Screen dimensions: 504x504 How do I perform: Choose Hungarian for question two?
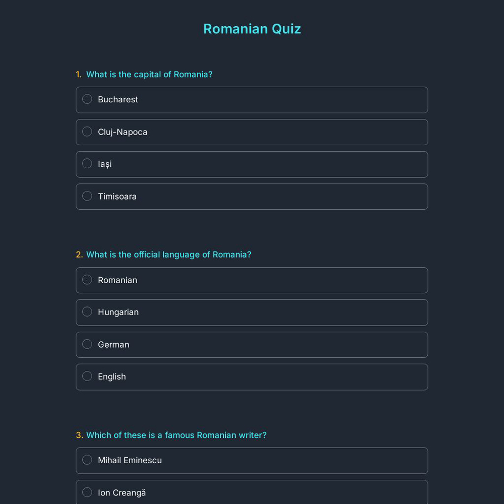click(87, 311)
